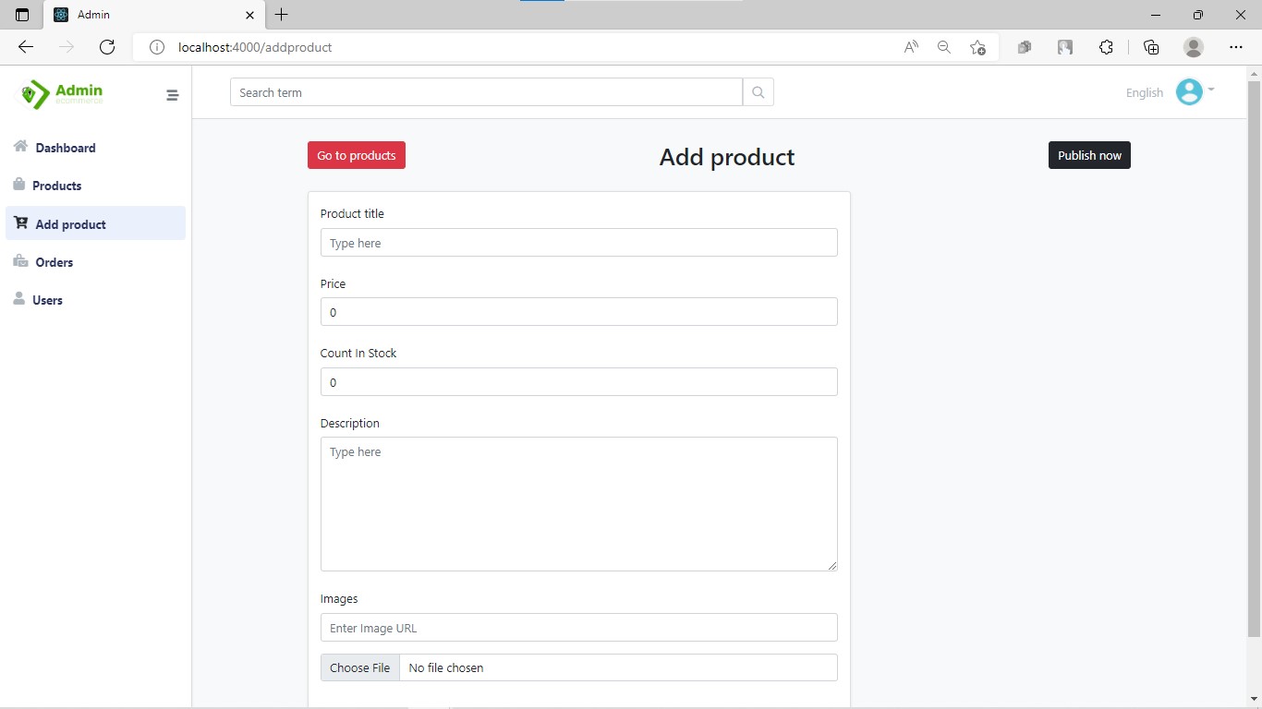
Task: Toggle vertical tabs in the browser
Action: click(20, 15)
